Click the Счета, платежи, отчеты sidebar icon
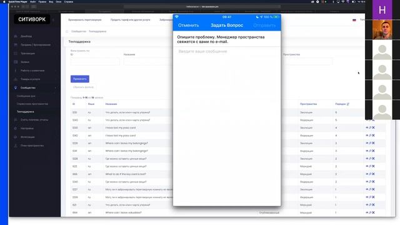This screenshot has height=225, width=400. pyautogui.click(x=16, y=119)
